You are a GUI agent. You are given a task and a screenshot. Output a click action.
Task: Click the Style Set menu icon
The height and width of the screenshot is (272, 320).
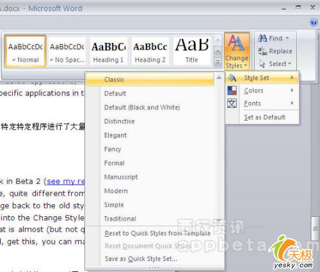232,78
